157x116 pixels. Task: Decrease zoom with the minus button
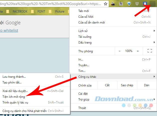(x=120, y=51)
